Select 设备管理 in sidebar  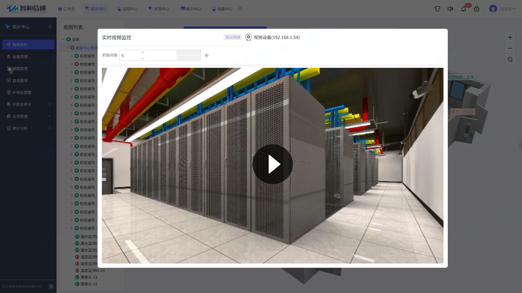click(x=20, y=56)
